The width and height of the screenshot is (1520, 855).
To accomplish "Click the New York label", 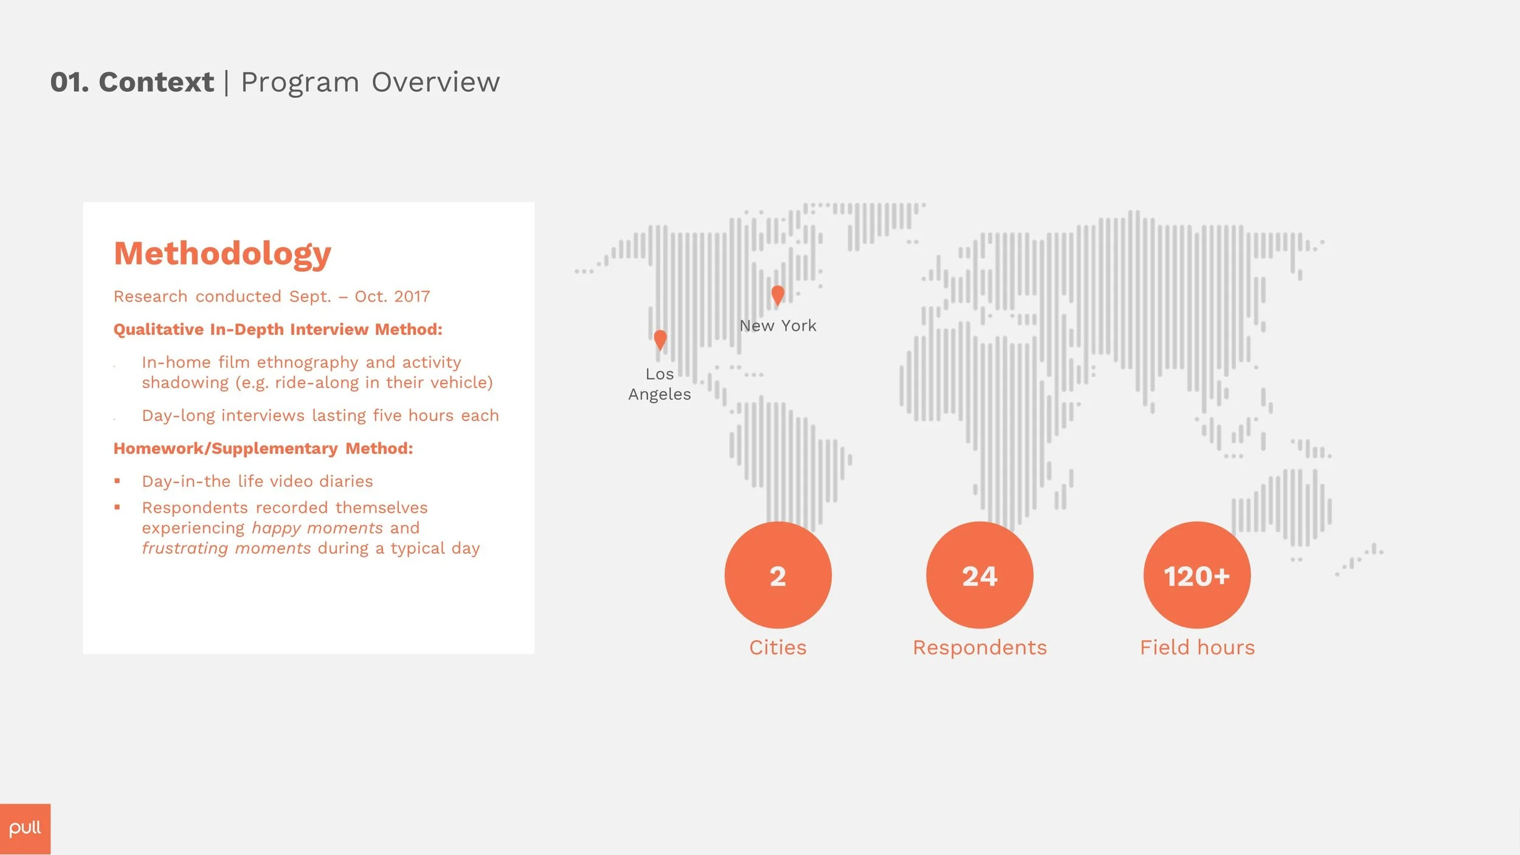I will click(x=778, y=326).
